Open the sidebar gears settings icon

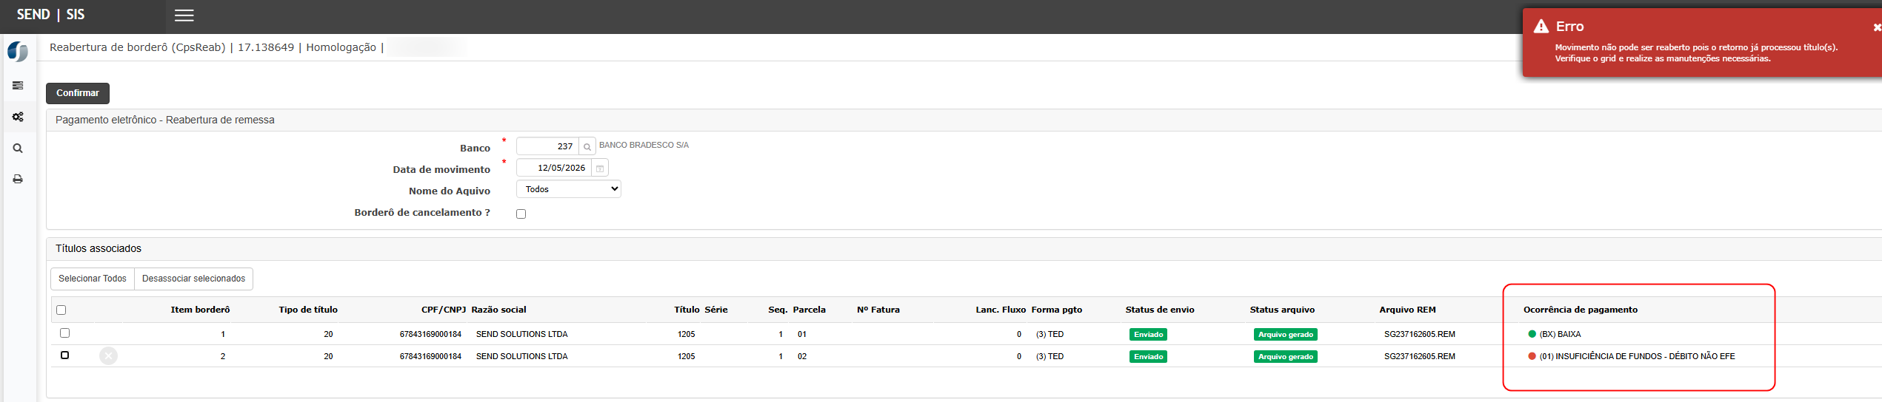[x=18, y=117]
